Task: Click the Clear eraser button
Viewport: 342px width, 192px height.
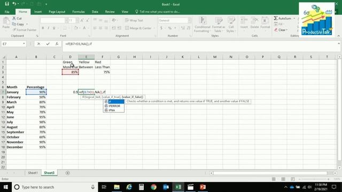Action: click(x=281, y=30)
